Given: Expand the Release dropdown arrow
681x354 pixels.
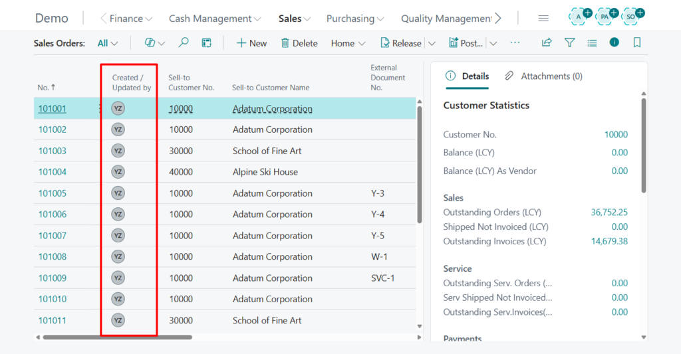Looking at the screenshot, I should point(432,43).
